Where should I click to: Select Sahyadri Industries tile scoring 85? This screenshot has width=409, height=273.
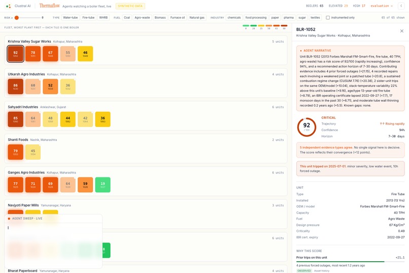[15, 119]
